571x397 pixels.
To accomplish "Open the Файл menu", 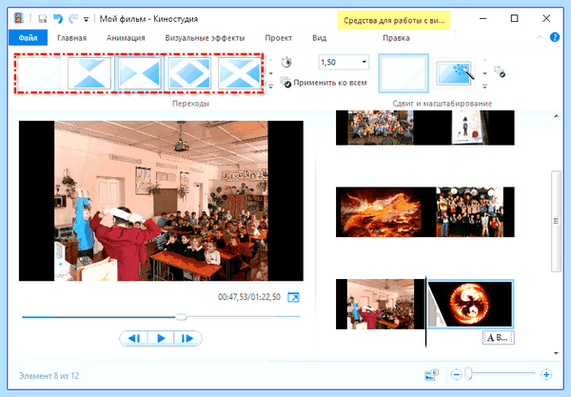I will pyautogui.click(x=28, y=38).
